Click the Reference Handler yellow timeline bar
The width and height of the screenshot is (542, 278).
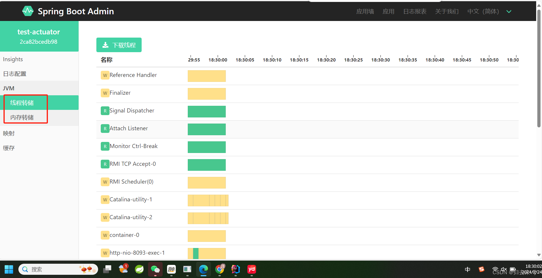207,76
